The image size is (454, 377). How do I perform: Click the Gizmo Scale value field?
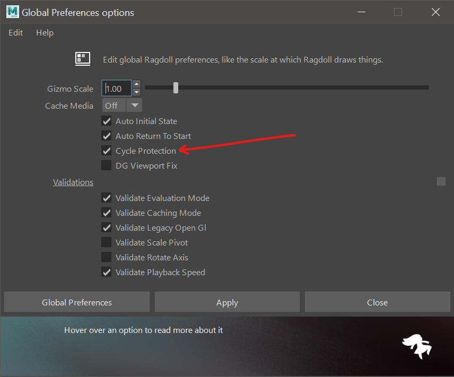tap(117, 89)
